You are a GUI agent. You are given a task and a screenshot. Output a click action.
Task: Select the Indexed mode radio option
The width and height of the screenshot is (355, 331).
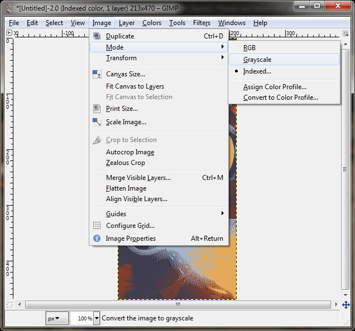point(257,71)
